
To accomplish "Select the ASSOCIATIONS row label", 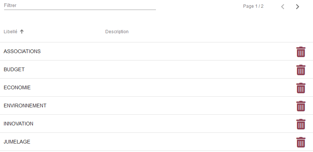I will [x=22, y=52].
